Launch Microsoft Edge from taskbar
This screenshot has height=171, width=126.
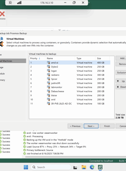[92, 167]
